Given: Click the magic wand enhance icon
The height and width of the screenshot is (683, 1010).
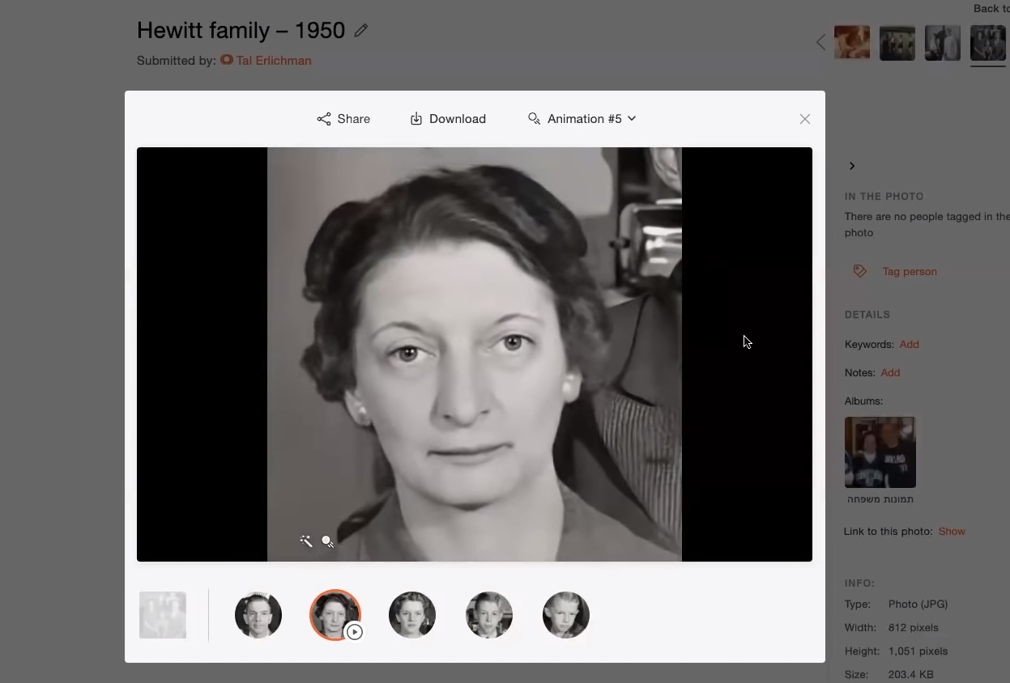Looking at the screenshot, I should [x=306, y=541].
